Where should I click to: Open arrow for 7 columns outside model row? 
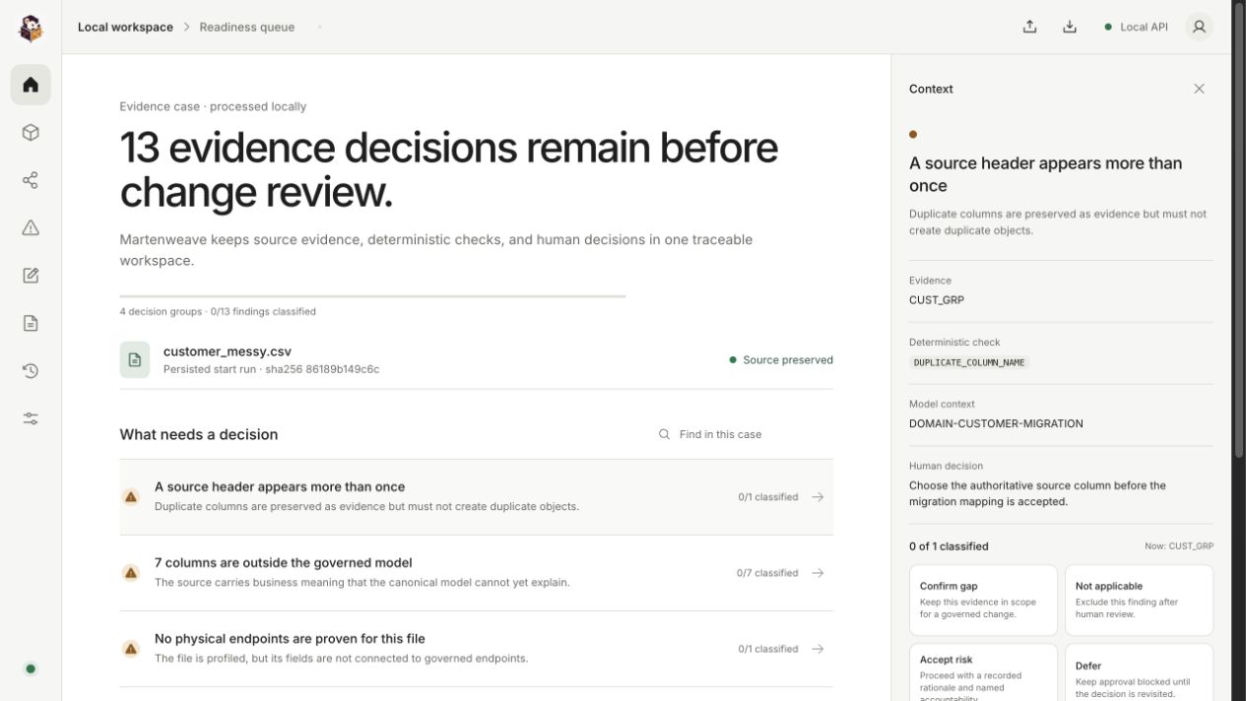(x=818, y=573)
